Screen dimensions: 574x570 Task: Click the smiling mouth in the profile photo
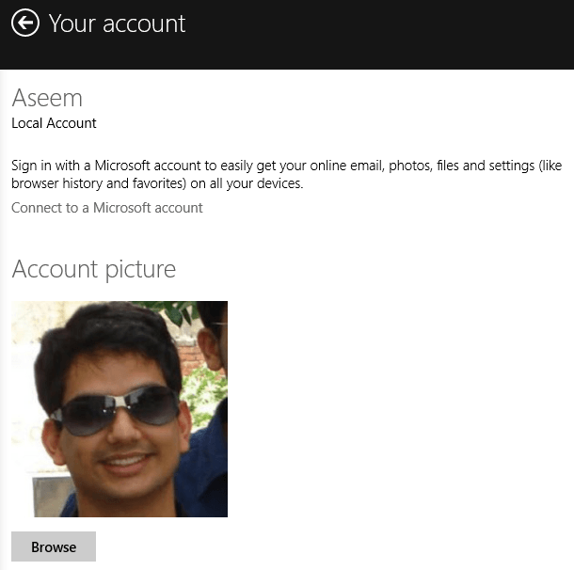[126, 462]
